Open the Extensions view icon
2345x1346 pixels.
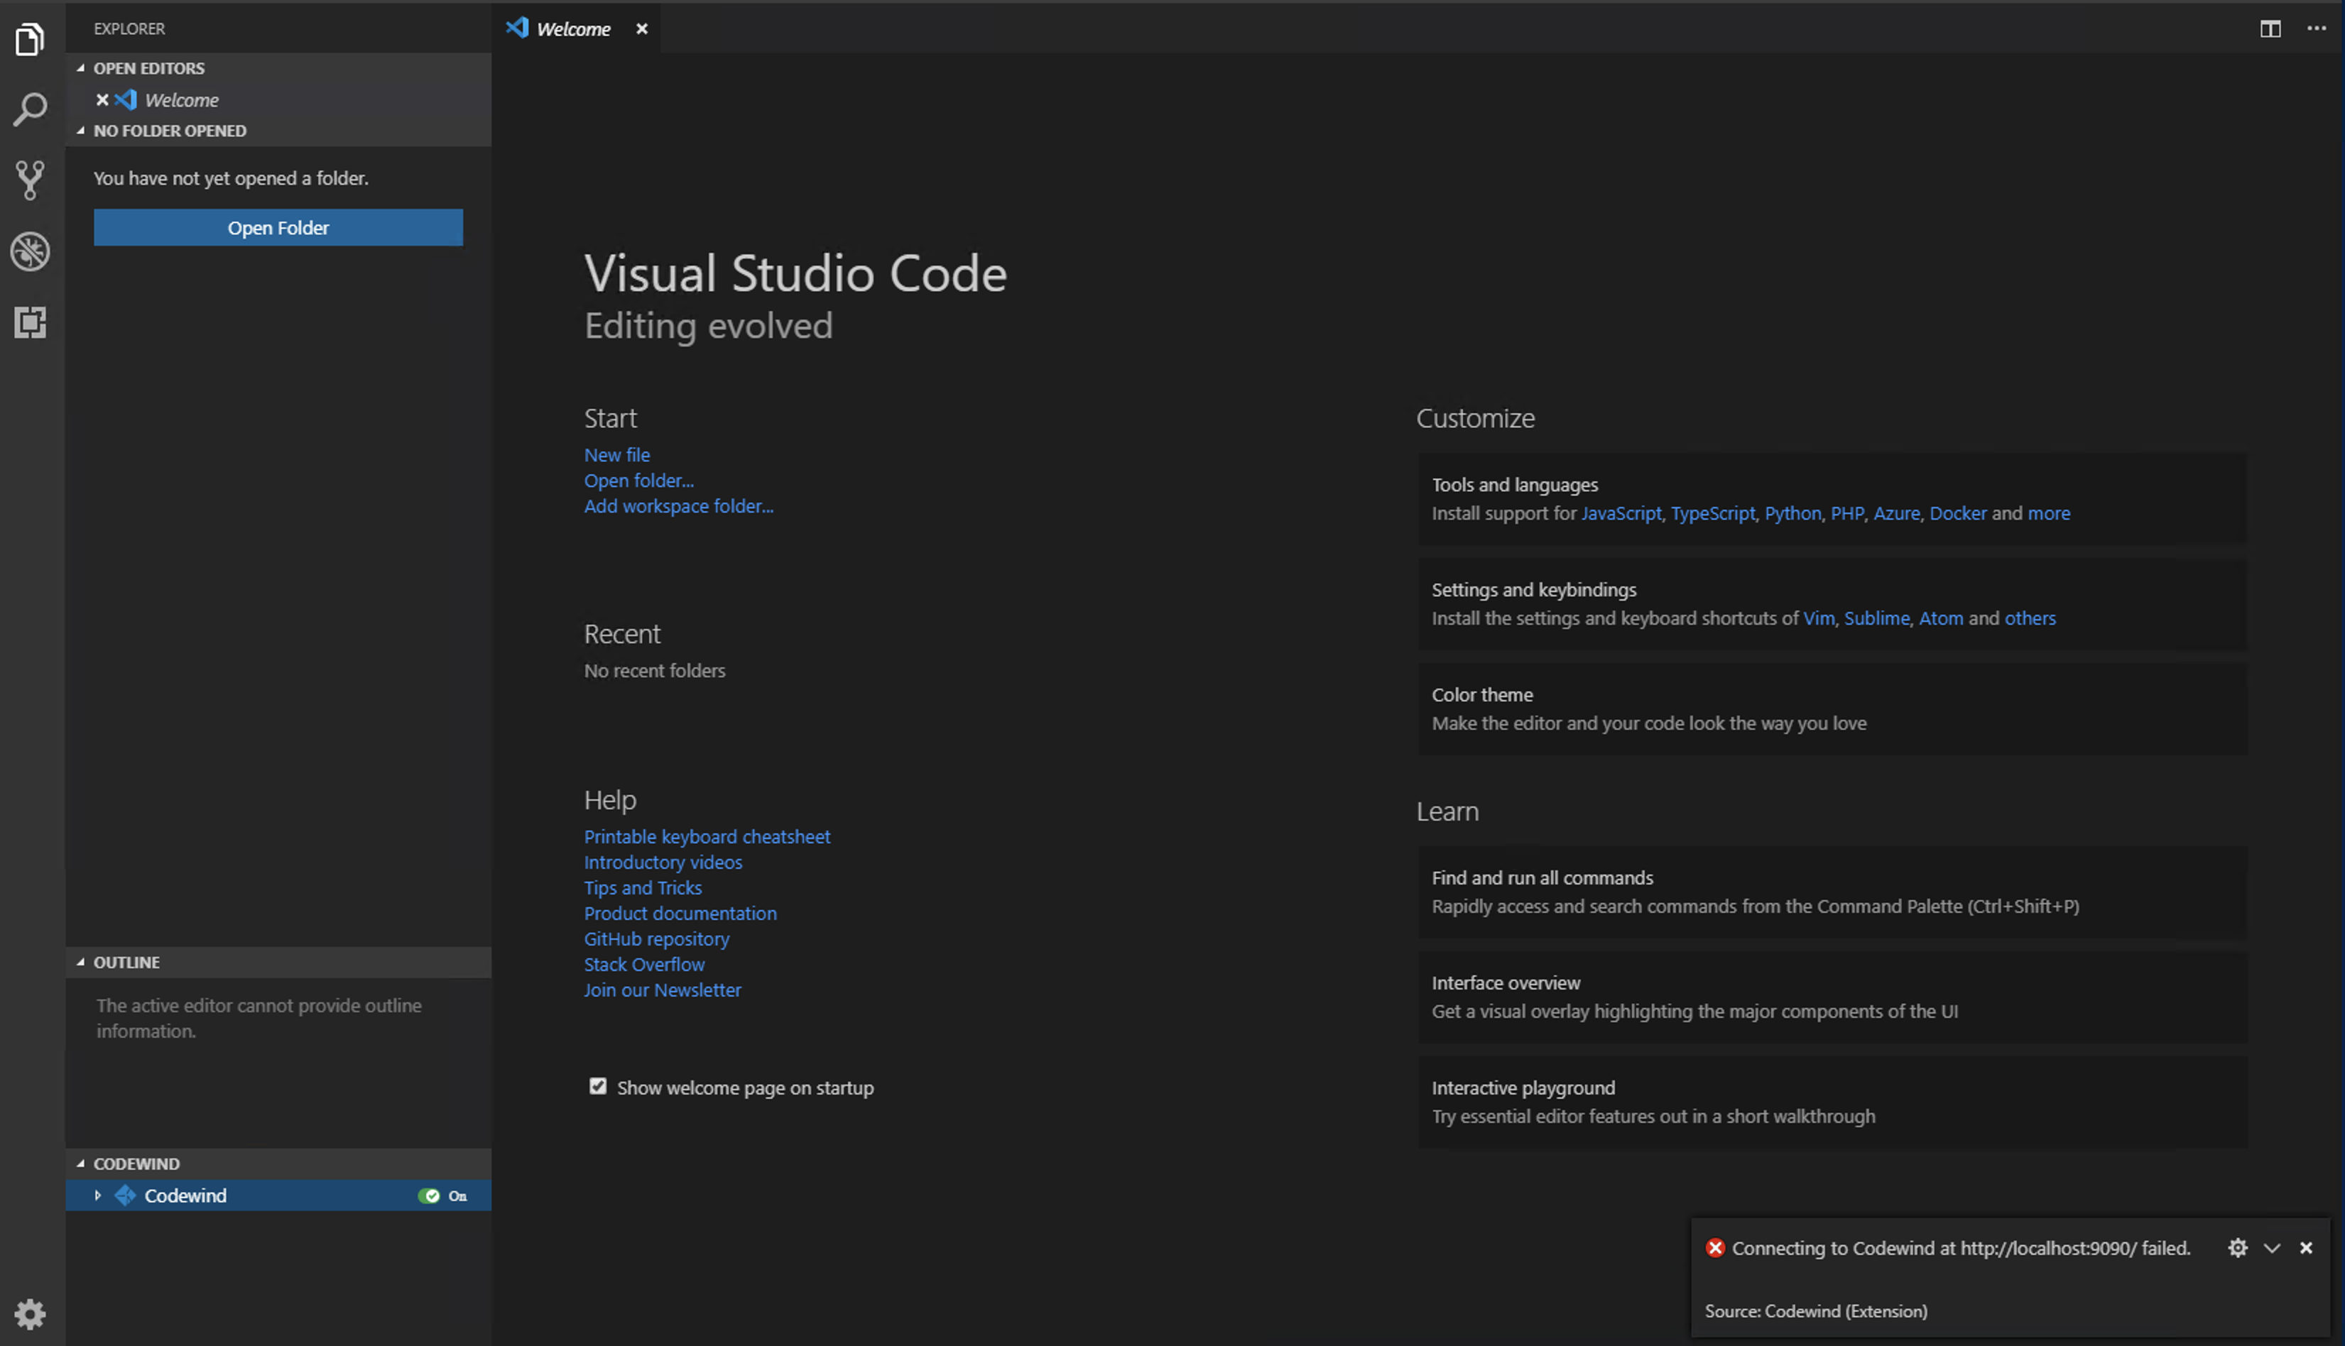[30, 322]
